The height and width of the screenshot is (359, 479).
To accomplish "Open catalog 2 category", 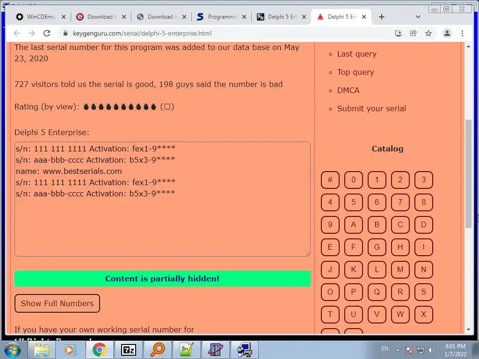I will [400, 180].
